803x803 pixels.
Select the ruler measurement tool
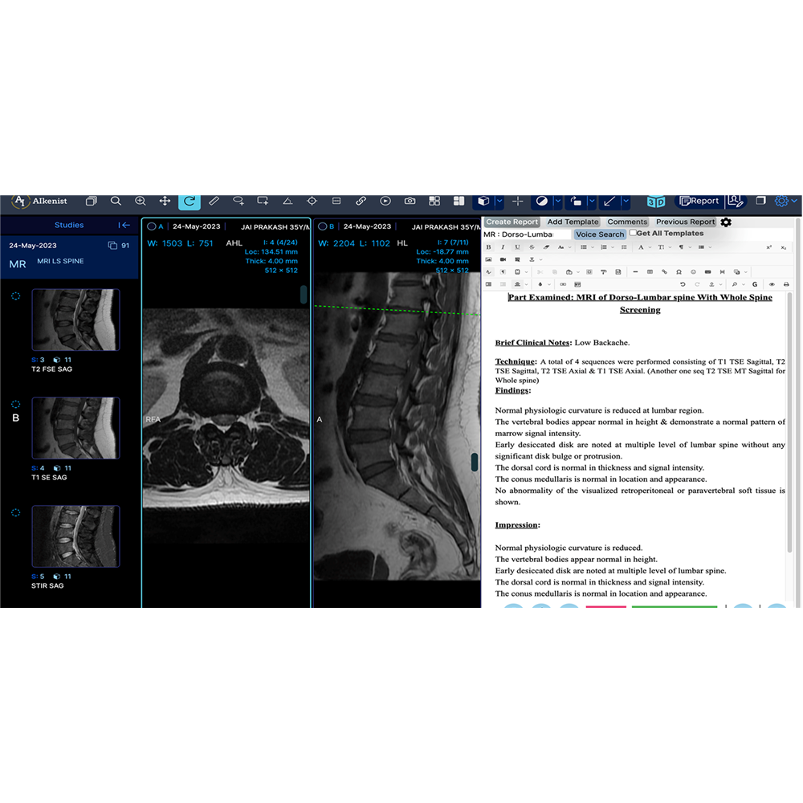tap(214, 201)
